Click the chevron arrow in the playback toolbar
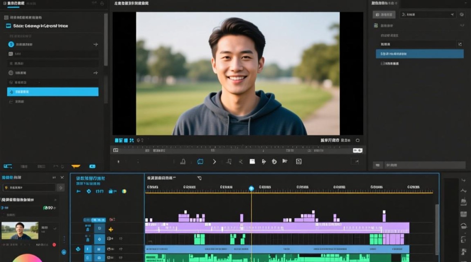 (x=214, y=161)
